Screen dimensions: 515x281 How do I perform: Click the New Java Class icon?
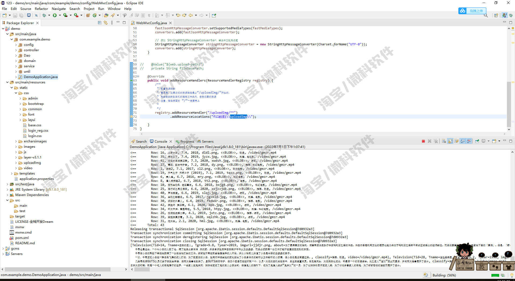tap(95, 15)
